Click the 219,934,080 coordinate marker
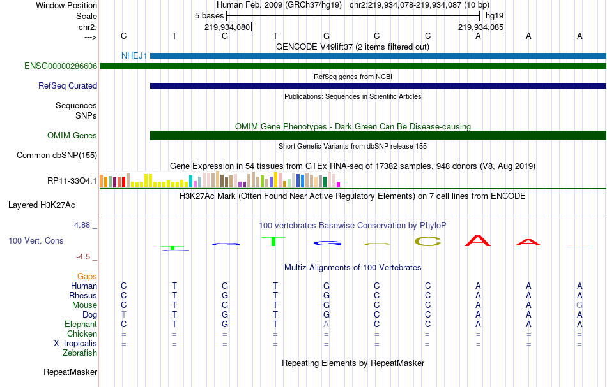The height and width of the screenshot is (387, 607). pyautogui.click(x=227, y=27)
